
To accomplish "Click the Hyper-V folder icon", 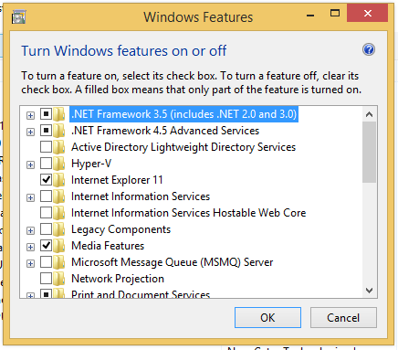I will [58, 164].
